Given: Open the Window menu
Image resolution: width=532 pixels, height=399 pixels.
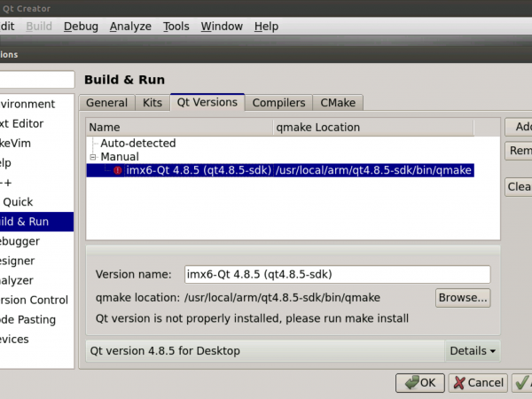Looking at the screenshot, I should (x=222, y=27).
